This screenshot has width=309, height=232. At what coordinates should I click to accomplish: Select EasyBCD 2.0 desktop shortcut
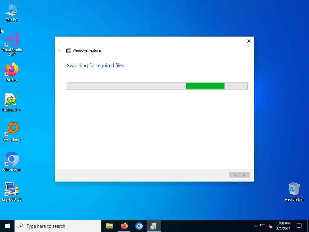pos(12,192)
